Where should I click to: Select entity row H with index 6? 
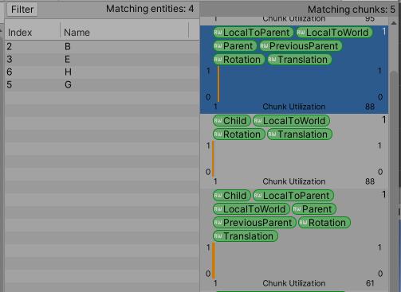pyautogui.click(x=102, y=72)
